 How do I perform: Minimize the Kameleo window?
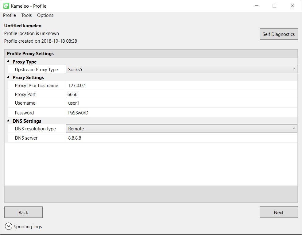click(x=256, y=6)
